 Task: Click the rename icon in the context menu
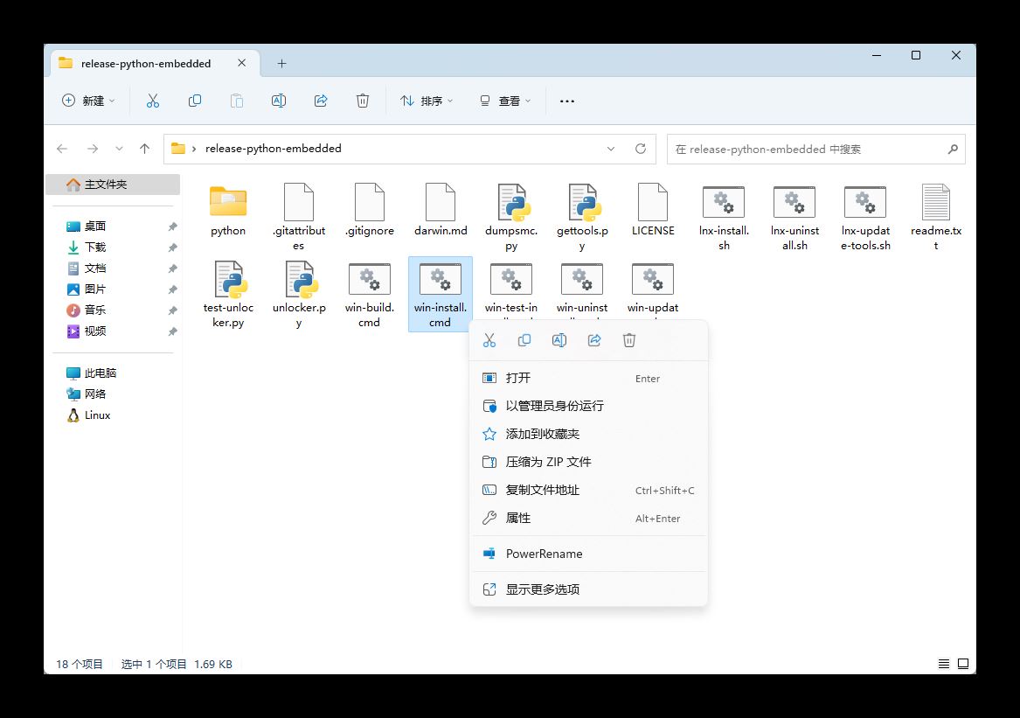pos(559,340)
